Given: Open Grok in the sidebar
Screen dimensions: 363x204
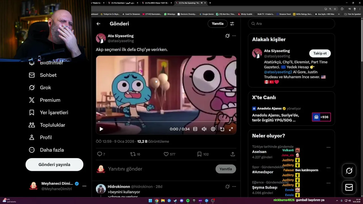Looking at the screenshot, I should [x=40, y=88].
